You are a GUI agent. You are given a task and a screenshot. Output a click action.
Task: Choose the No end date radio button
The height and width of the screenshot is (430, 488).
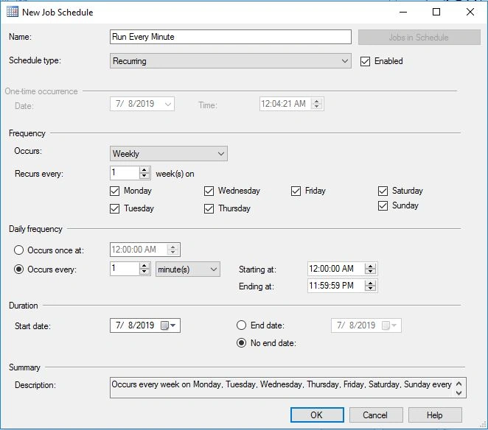point(241,343)
